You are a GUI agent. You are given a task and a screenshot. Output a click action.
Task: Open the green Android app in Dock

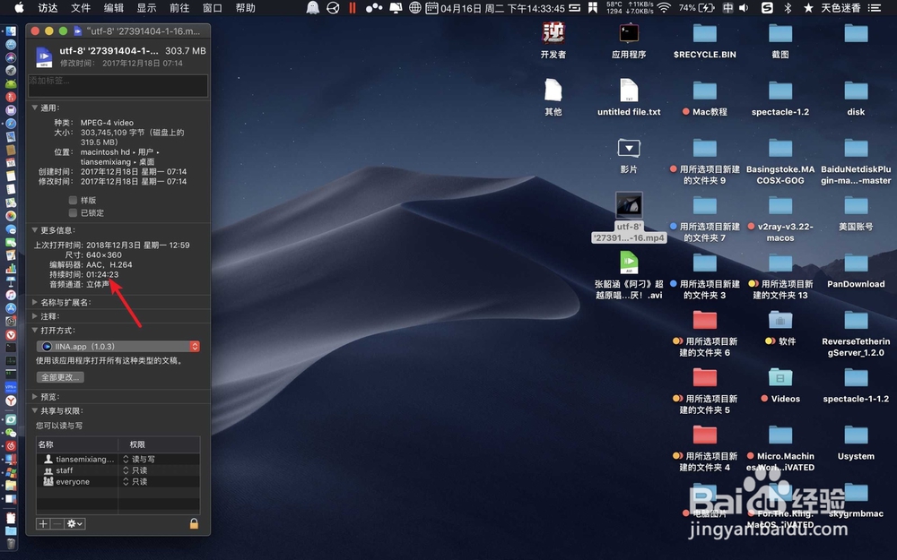click(x=11, y=82)
